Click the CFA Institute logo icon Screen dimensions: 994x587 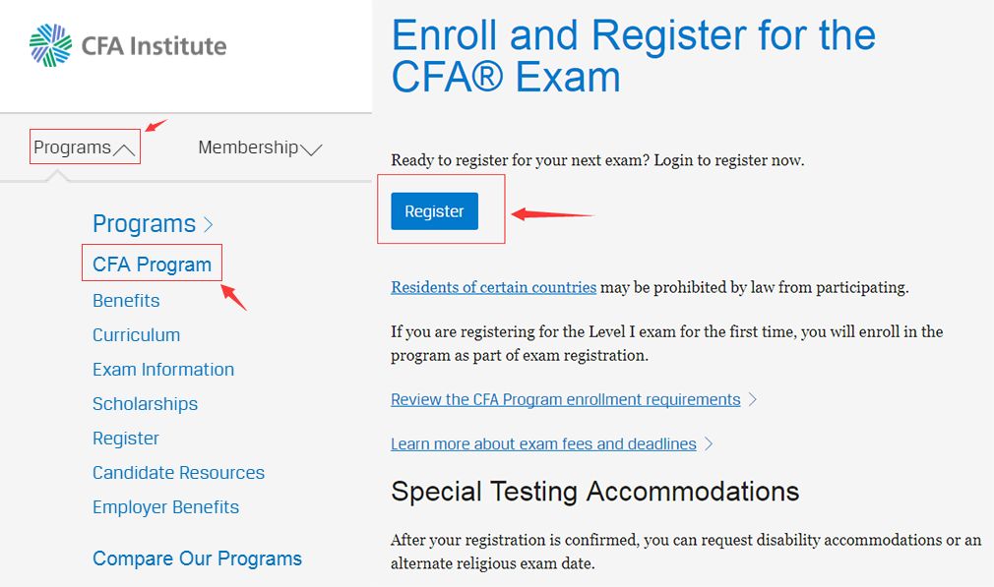tap(51, 45)
